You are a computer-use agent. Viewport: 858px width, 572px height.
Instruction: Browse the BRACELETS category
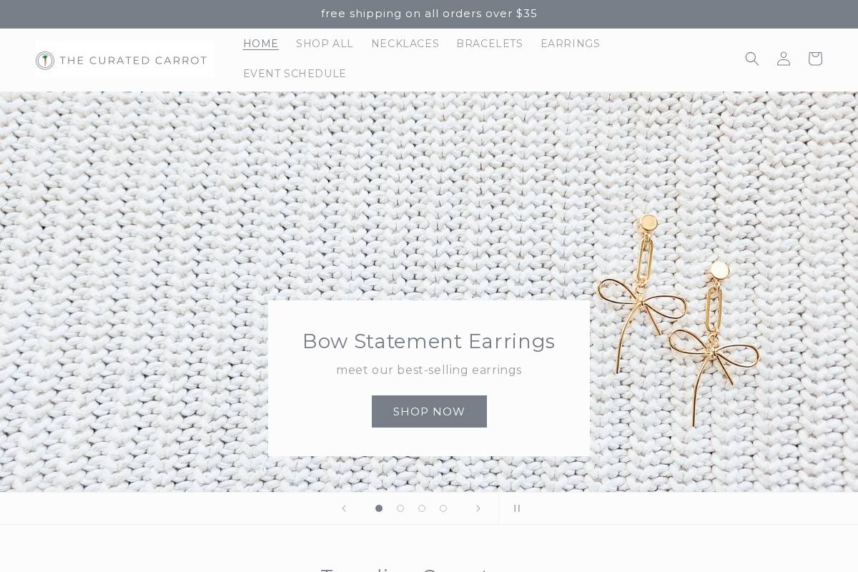coord(490,44)
